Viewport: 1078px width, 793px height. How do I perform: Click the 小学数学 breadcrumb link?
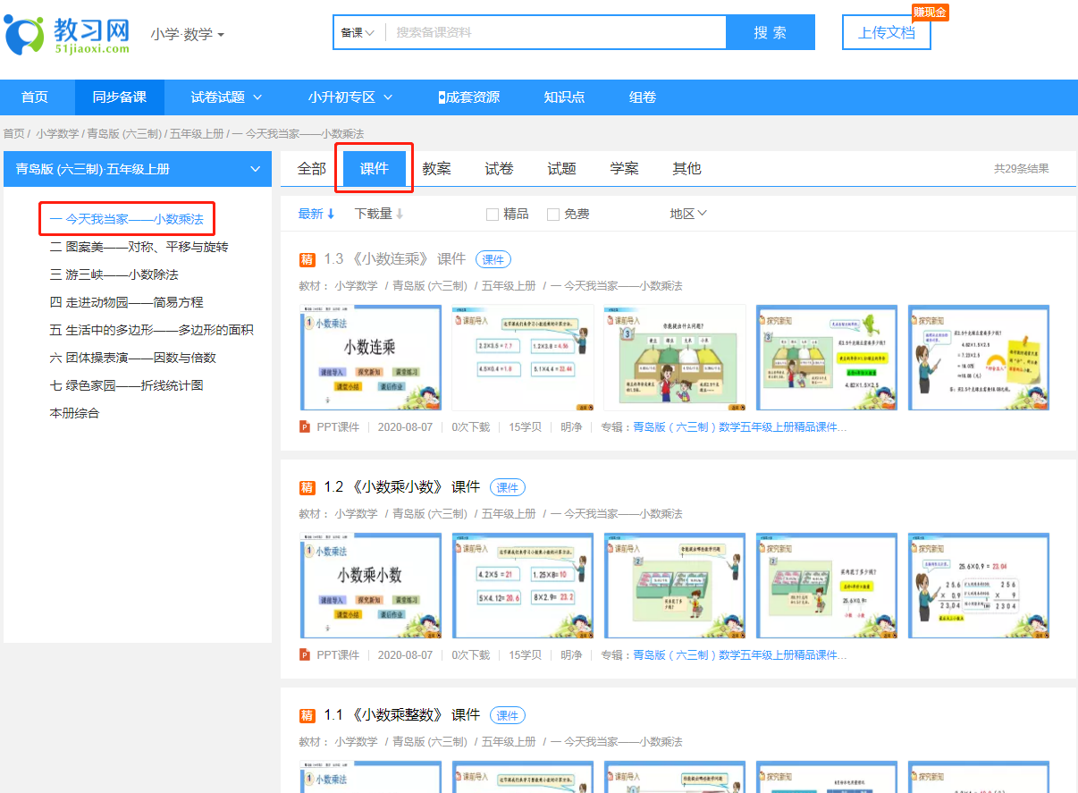click(57, 133)
